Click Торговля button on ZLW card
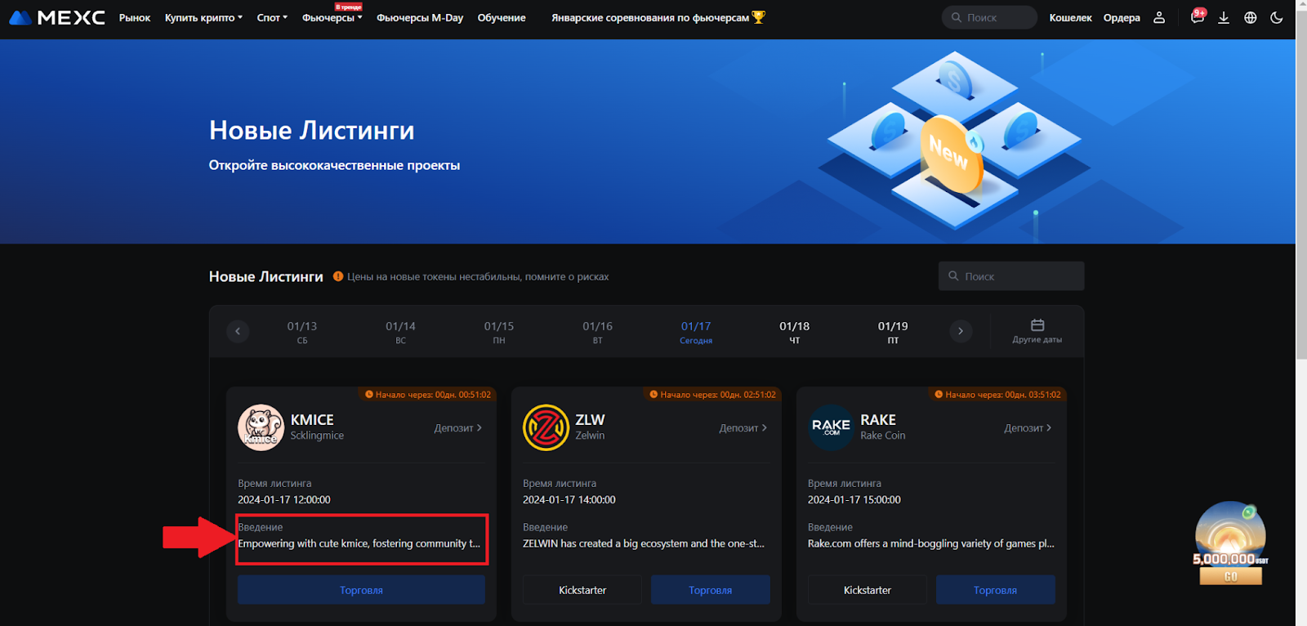1307x626 pixels. click(x=711, y=590)
